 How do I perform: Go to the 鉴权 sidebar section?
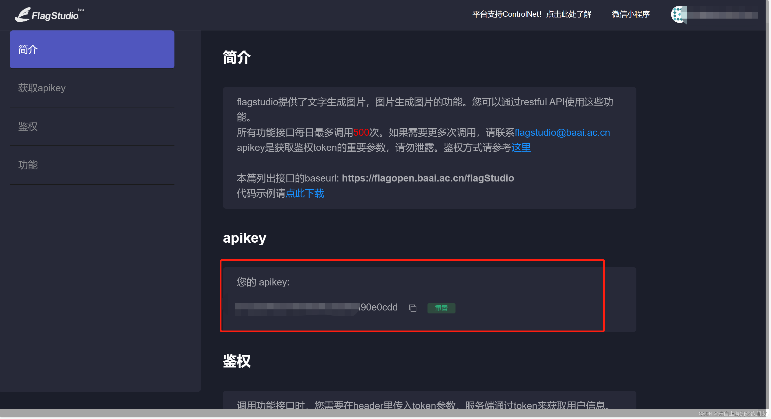92,127
